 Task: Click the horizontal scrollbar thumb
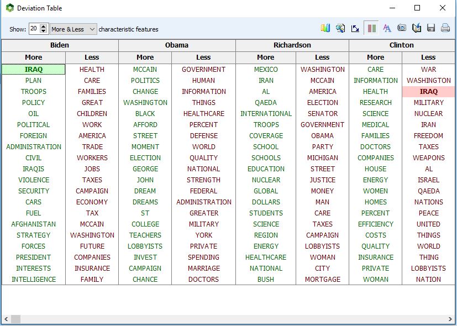tap(15, 319)
